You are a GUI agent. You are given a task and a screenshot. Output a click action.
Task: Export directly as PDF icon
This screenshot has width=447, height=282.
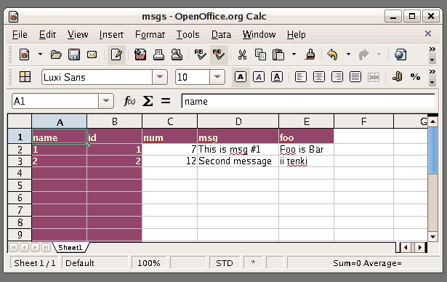[x=140, y=55]
